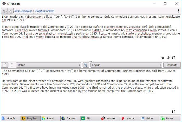Open the Bing Translator link
This screenshot has height=122, width=182.
click(x=23, y=11)
